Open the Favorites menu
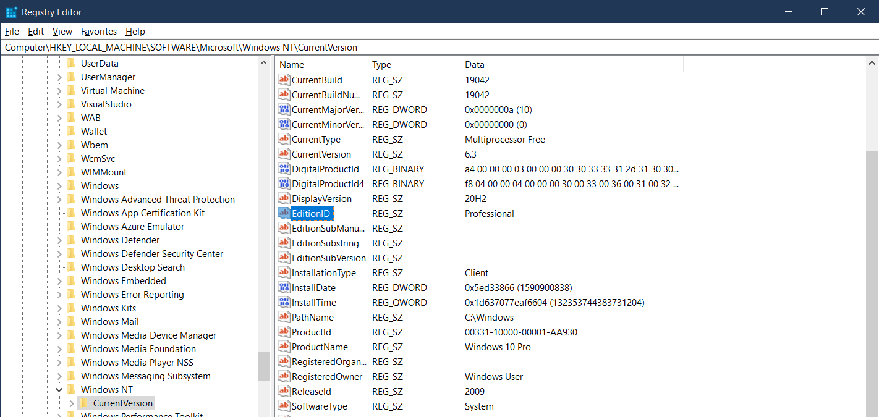 pos(98,31)
